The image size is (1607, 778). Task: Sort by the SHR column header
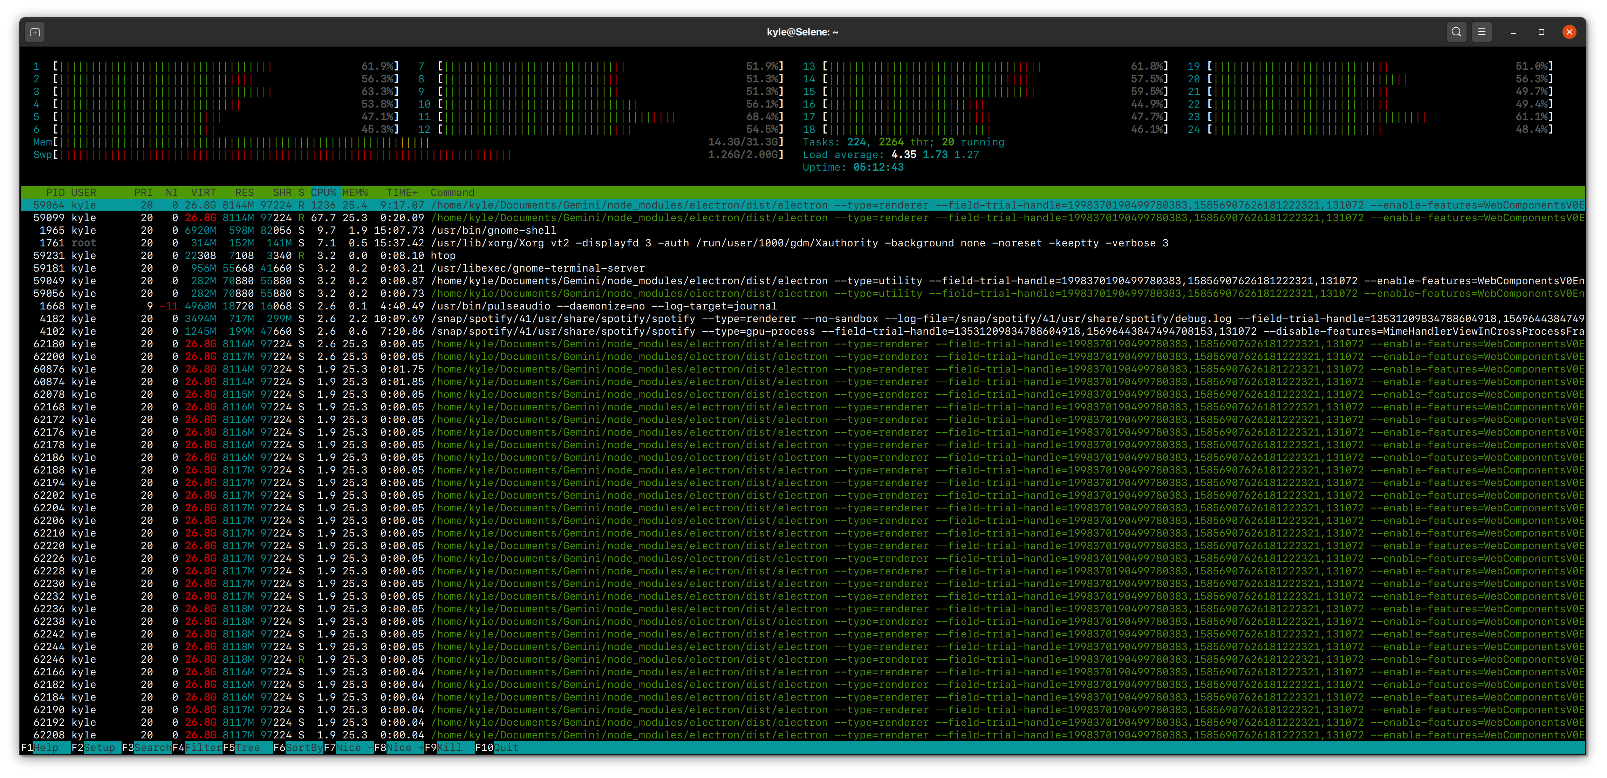(282, 193)
